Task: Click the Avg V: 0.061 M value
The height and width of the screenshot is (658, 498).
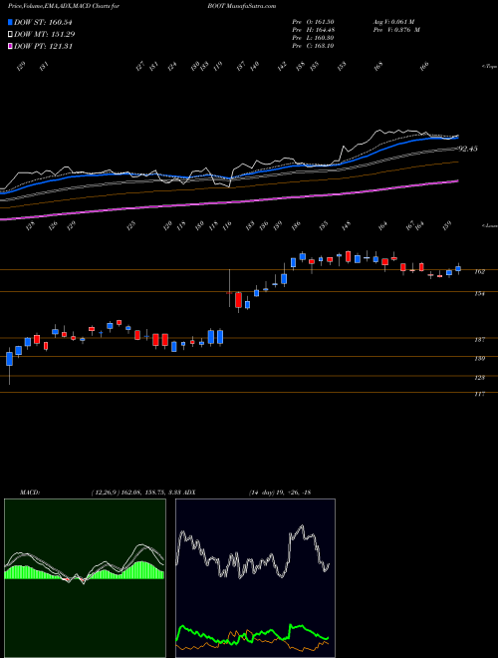Action: coord(395,22)
